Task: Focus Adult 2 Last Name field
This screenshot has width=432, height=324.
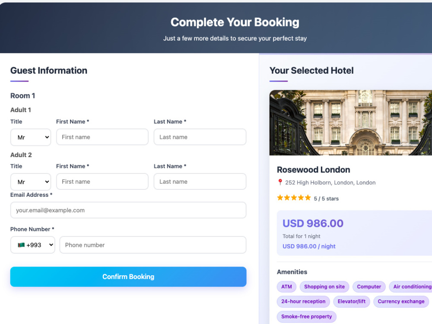Action: (x=200, y=182)
